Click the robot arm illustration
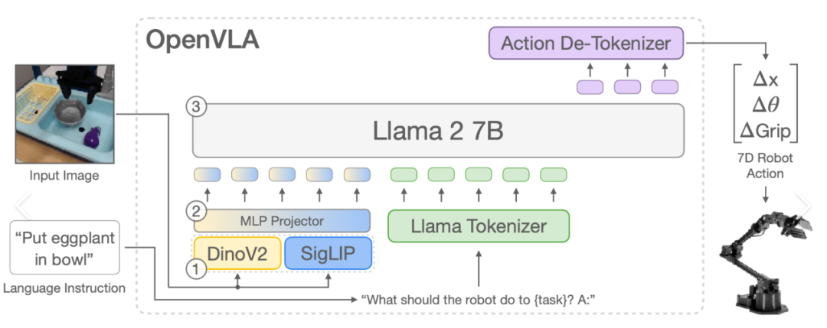The image size is (827, 328). pos(763,264)
